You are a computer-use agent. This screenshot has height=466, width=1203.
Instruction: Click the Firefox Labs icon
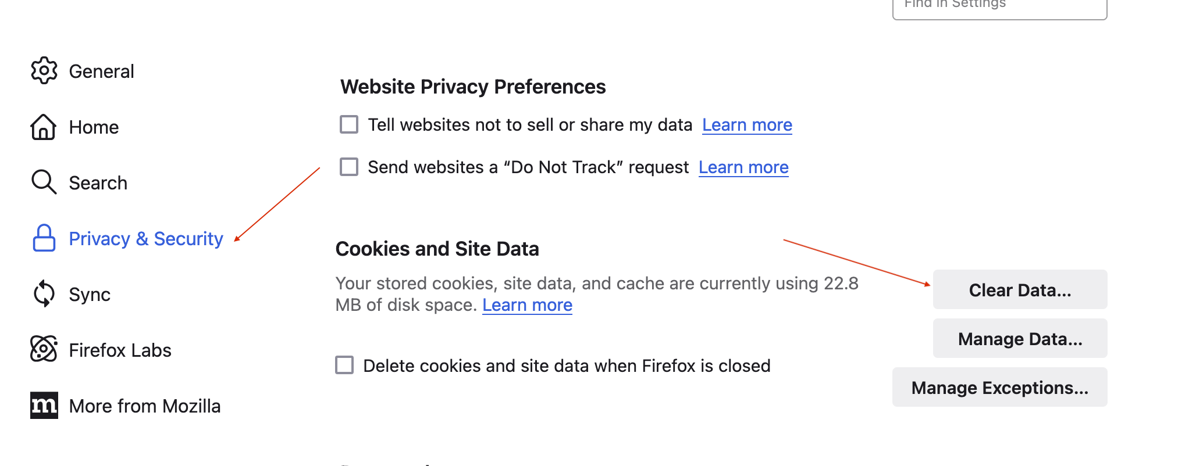[44, 349]
